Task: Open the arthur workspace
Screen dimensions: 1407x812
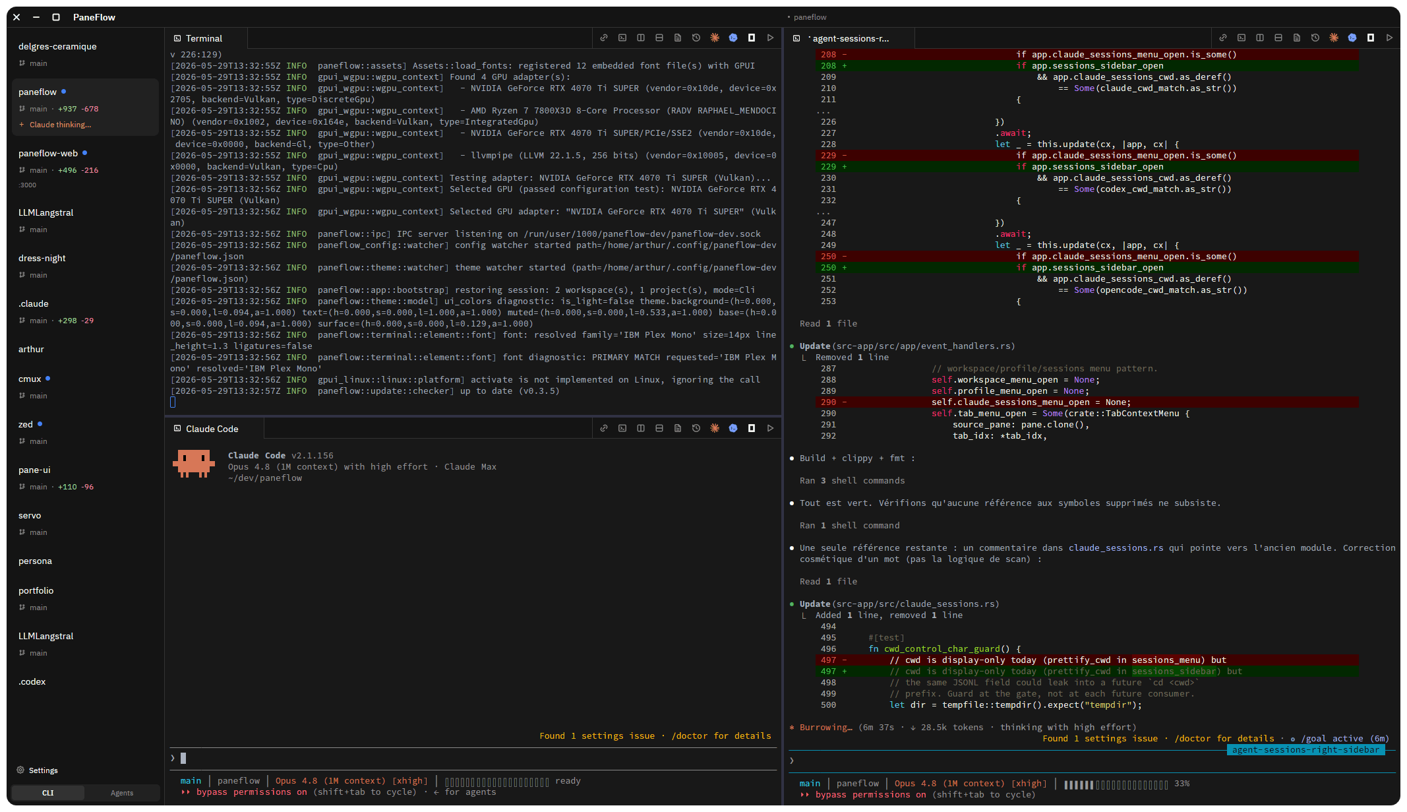Action: tap(85, 350)
